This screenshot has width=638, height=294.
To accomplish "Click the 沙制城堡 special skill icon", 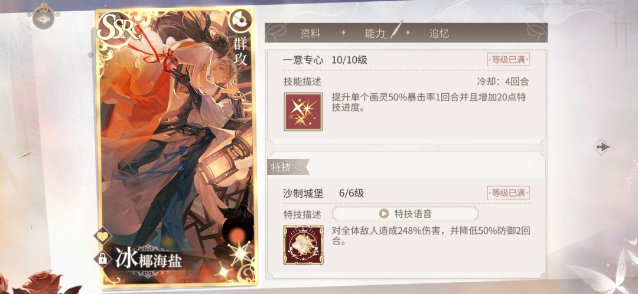I will (303, 245).
